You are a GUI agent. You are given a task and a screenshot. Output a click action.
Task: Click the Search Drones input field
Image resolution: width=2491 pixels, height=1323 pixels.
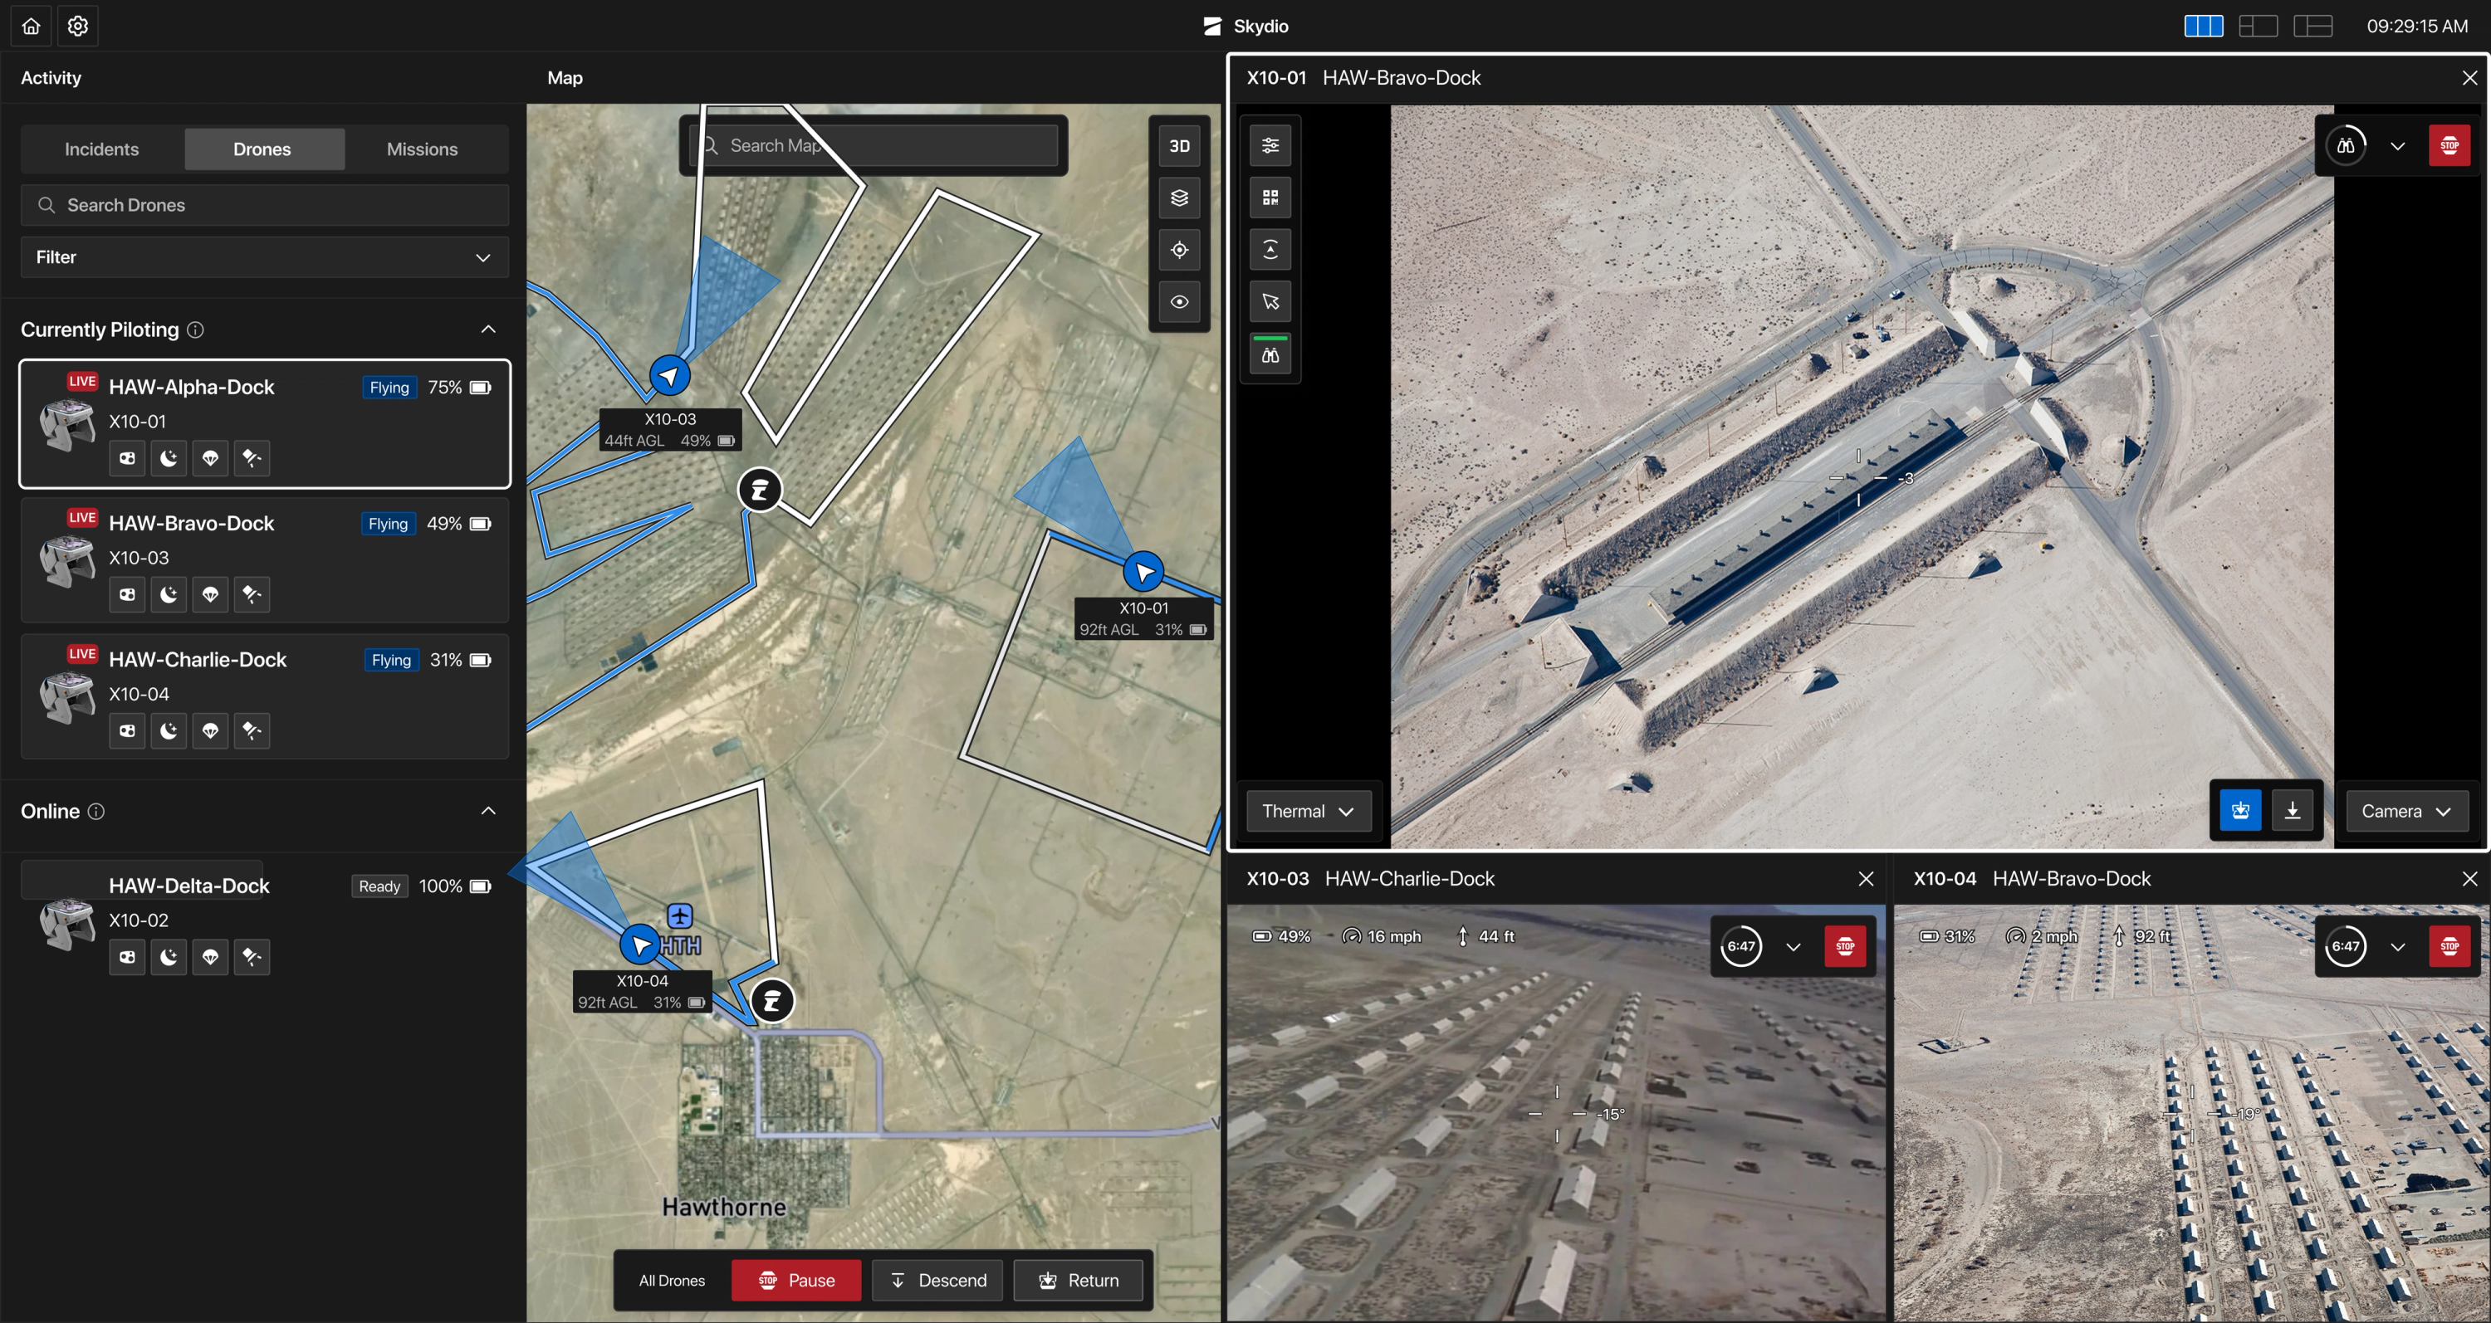coord(264,205)
